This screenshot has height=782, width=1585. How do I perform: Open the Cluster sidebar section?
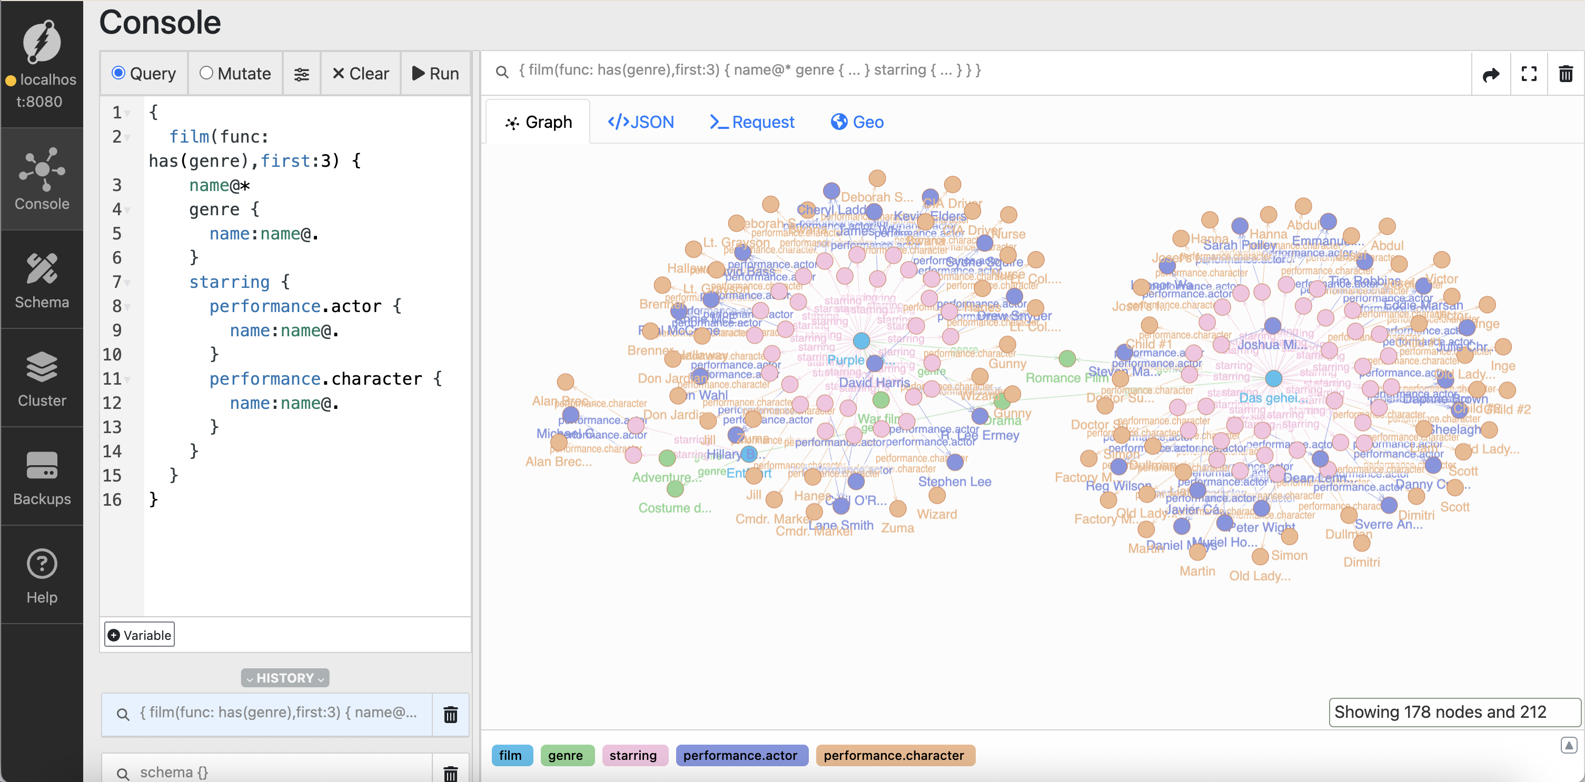coord(42,378)
